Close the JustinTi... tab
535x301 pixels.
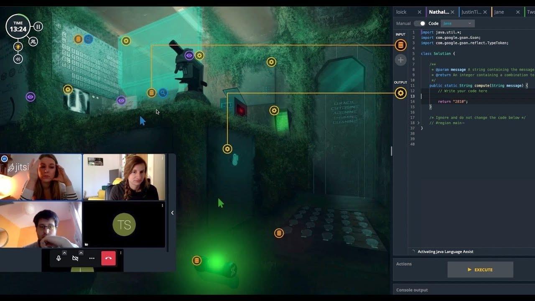pos(485,12)
